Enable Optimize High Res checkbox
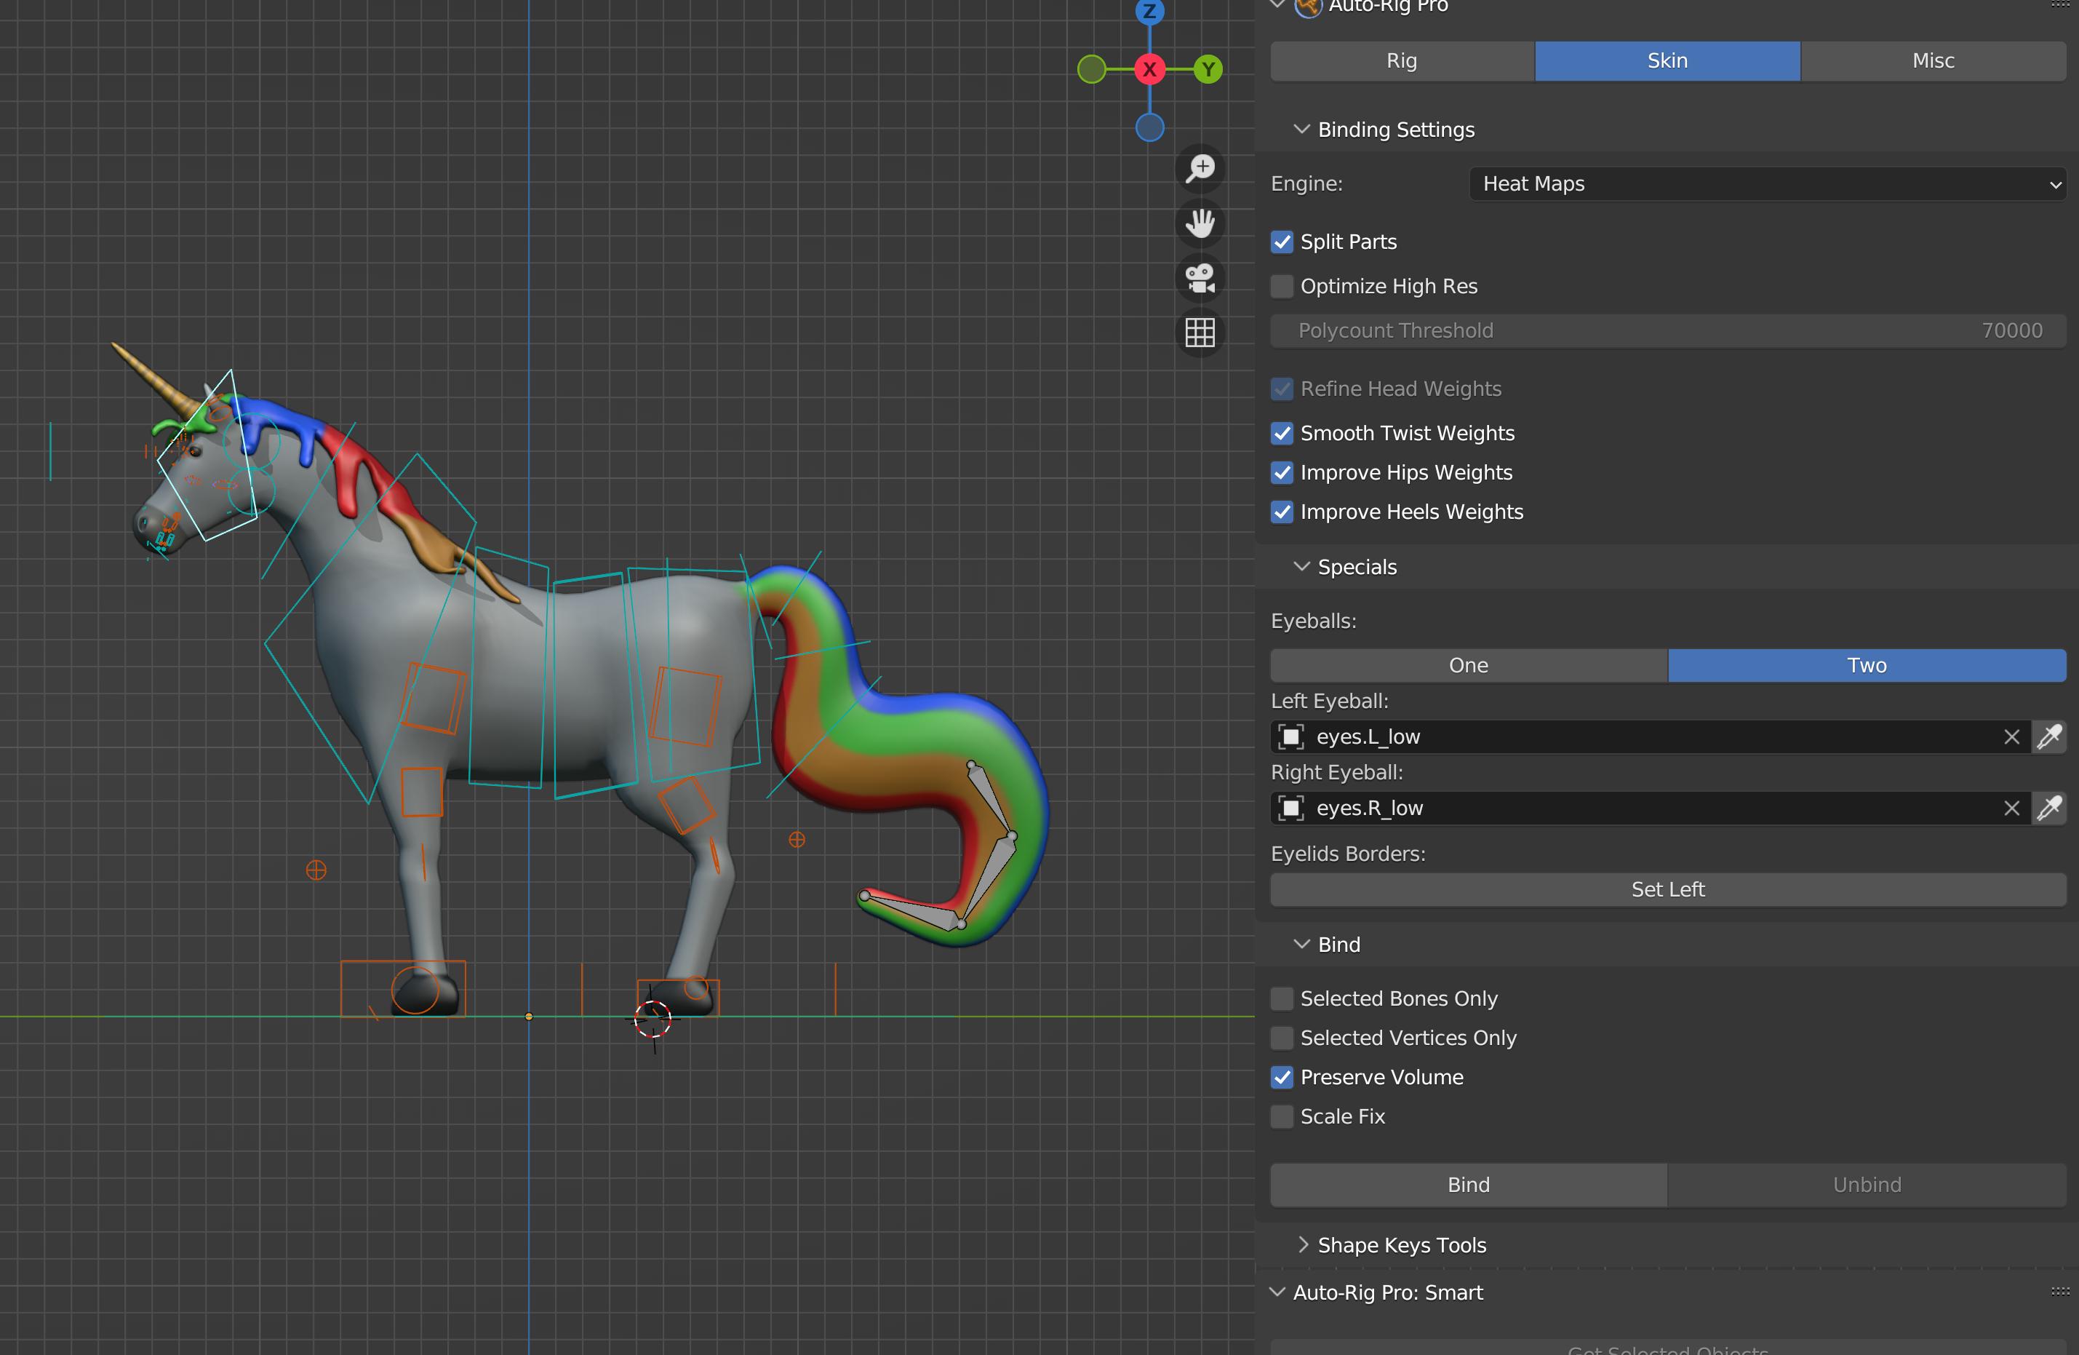Screen dimensions: 2079x1355 tap(1282, 287)
